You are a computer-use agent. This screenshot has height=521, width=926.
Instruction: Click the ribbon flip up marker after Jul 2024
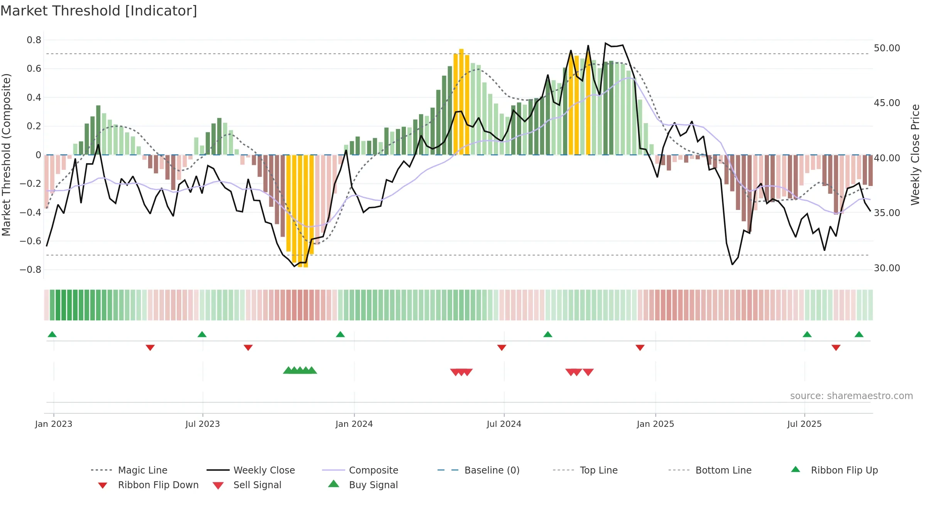tap(548, 334)
